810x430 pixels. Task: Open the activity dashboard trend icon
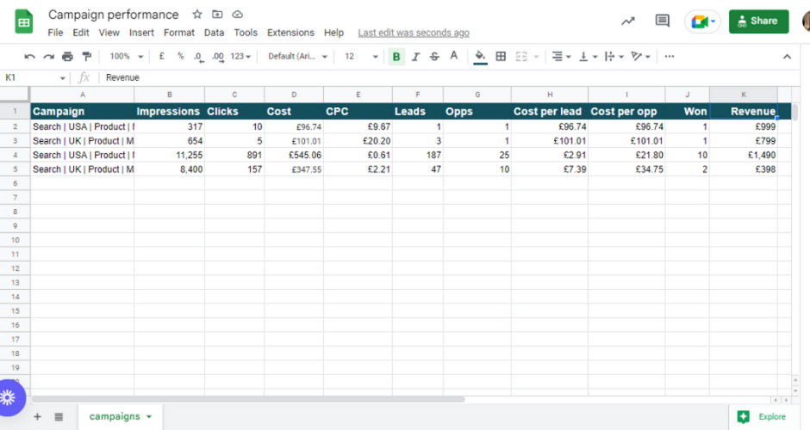(x=627, y=21)
